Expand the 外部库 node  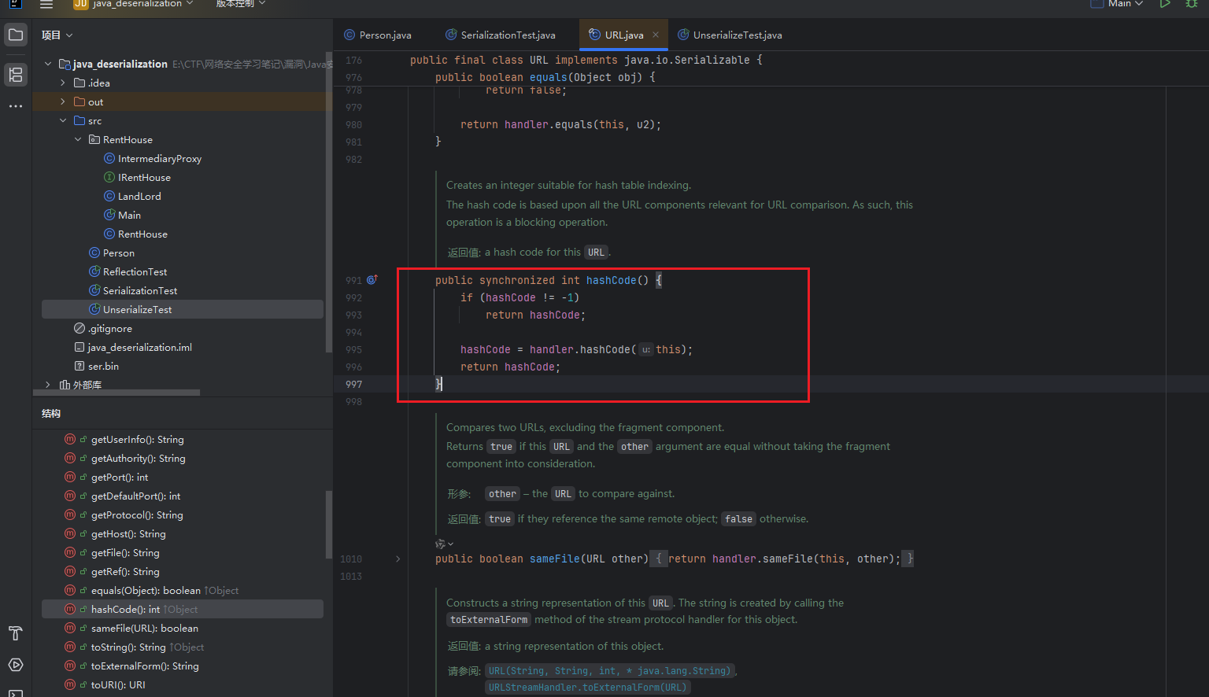click(x=48, y=385)
